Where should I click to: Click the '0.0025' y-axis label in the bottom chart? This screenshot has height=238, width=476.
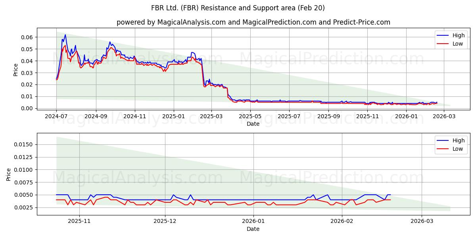[23, 207]
